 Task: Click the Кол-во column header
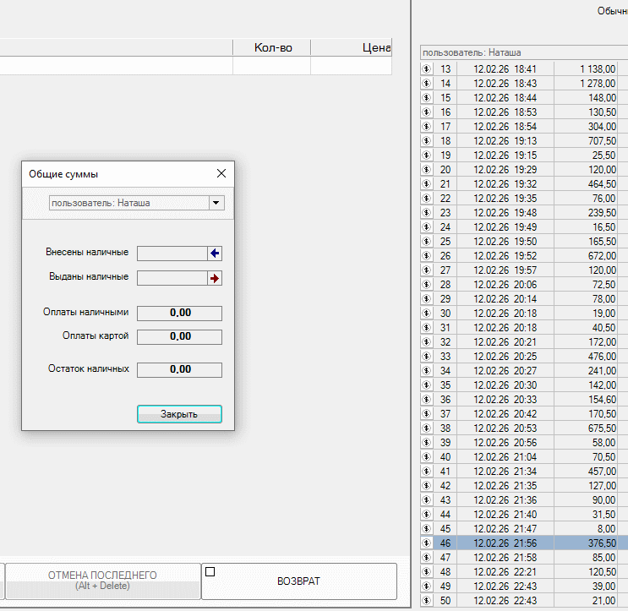coord(272,47)
